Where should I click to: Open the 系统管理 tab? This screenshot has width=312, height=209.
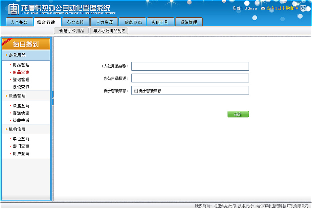(x=189, y=22)
